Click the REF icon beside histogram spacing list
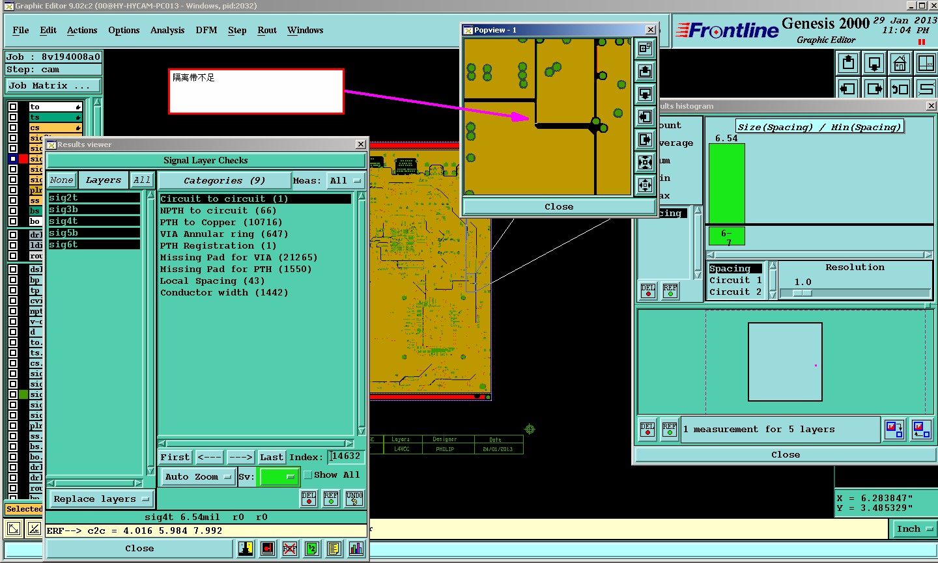The height and width of the screenshot is (563, 938). 670,290
